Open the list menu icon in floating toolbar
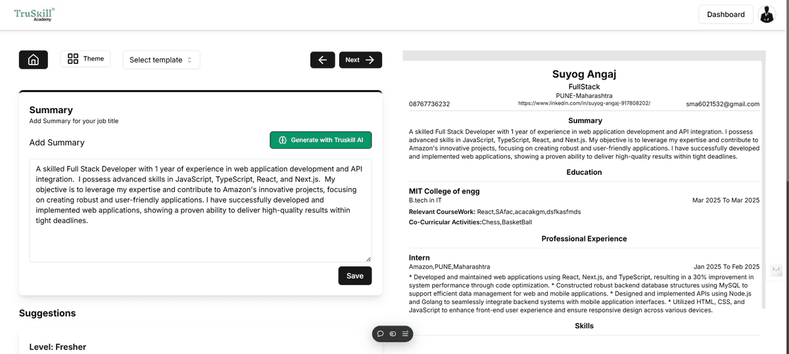 (x=405, y=334)
